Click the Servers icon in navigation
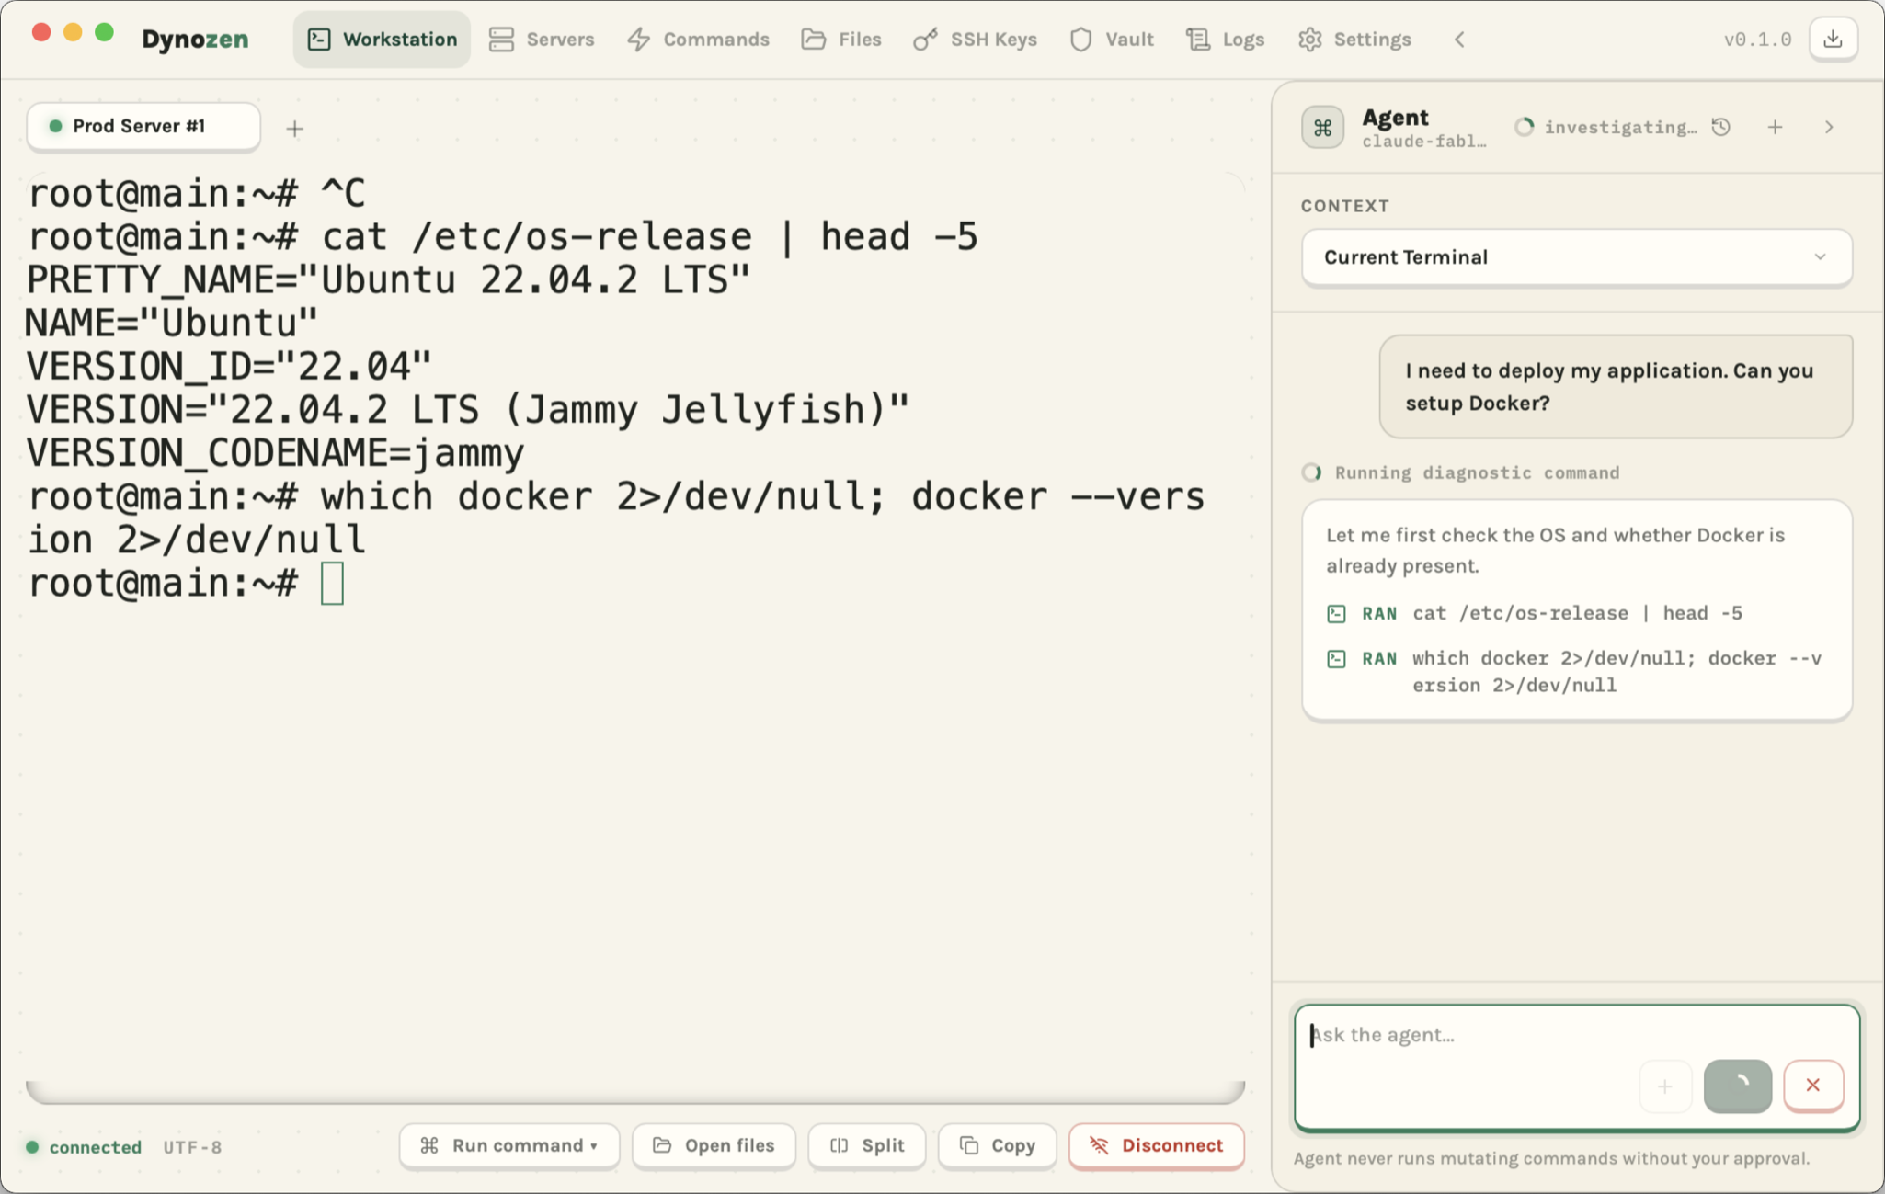 click(501, 40)
